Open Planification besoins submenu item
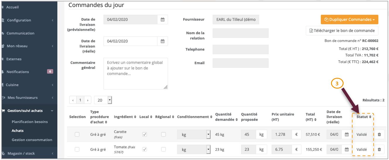This screenshot has width=389, height=160. click(30, 122)
